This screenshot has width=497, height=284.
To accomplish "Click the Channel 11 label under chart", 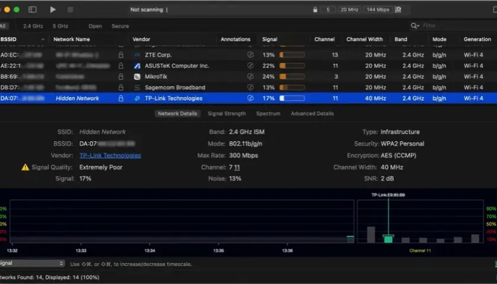I will point(420,250).
